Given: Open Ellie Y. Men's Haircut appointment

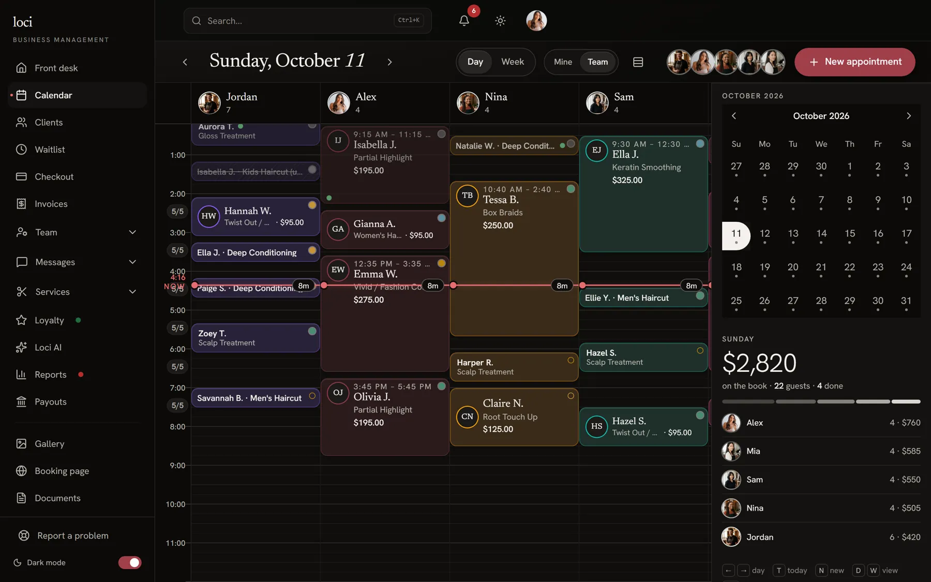Looking at the screenshot, I should point(643,298).
